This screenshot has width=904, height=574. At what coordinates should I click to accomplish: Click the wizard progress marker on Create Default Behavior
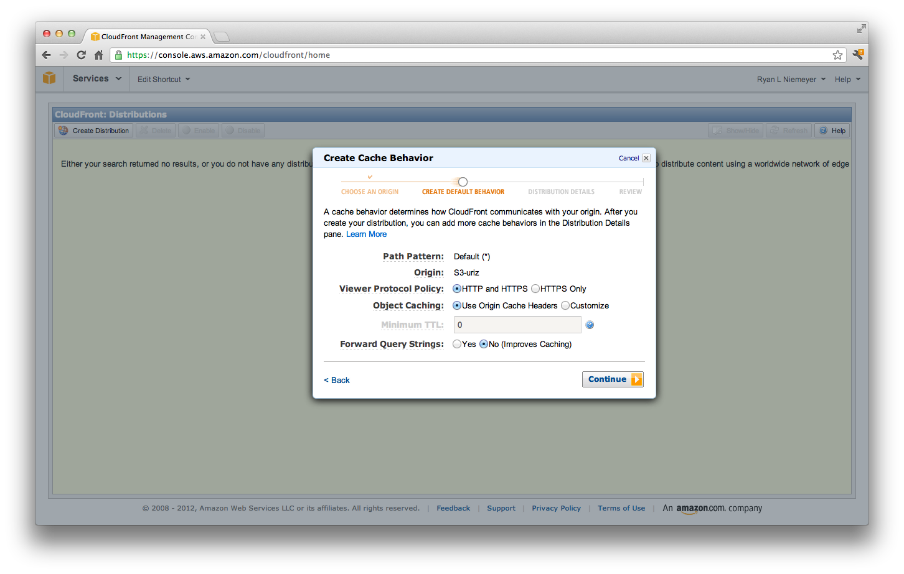coord(462,181)
